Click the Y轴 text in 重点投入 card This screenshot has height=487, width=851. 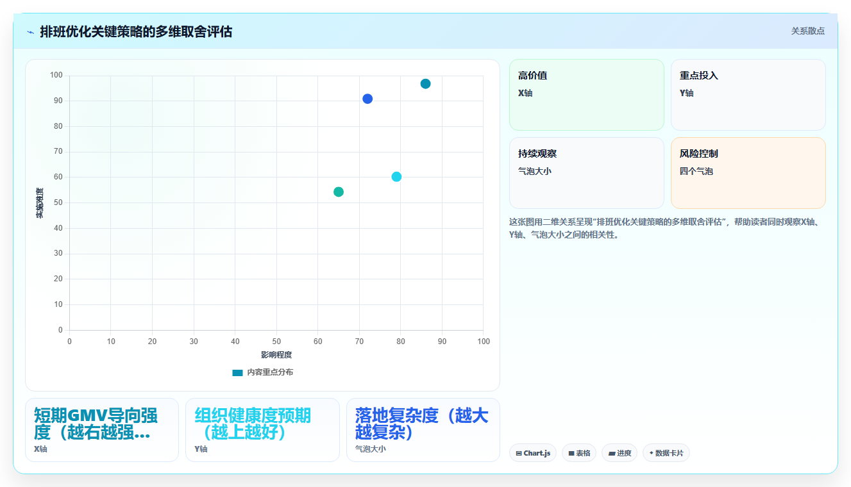pyautogui.click(x=687, y=93)
